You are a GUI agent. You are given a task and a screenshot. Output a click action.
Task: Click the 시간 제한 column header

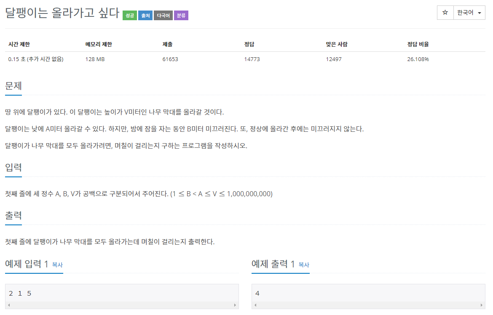(19, 44)
